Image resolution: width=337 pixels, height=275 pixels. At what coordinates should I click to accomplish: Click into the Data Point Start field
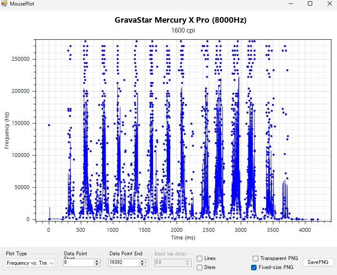[79, 263]
